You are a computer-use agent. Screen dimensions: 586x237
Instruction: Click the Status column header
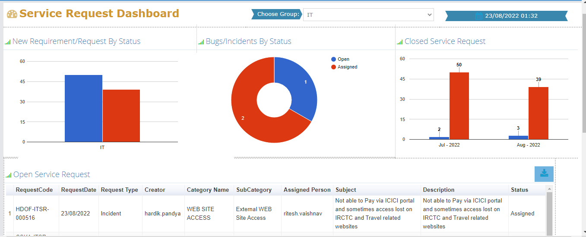tap(519, 190)
